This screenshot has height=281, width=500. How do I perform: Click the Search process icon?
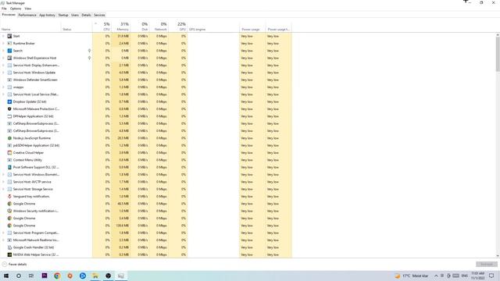[x=9, y=51]
